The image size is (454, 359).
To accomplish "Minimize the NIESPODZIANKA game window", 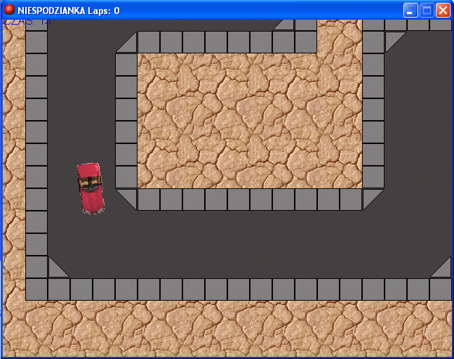I will click(x=410, y=11).
